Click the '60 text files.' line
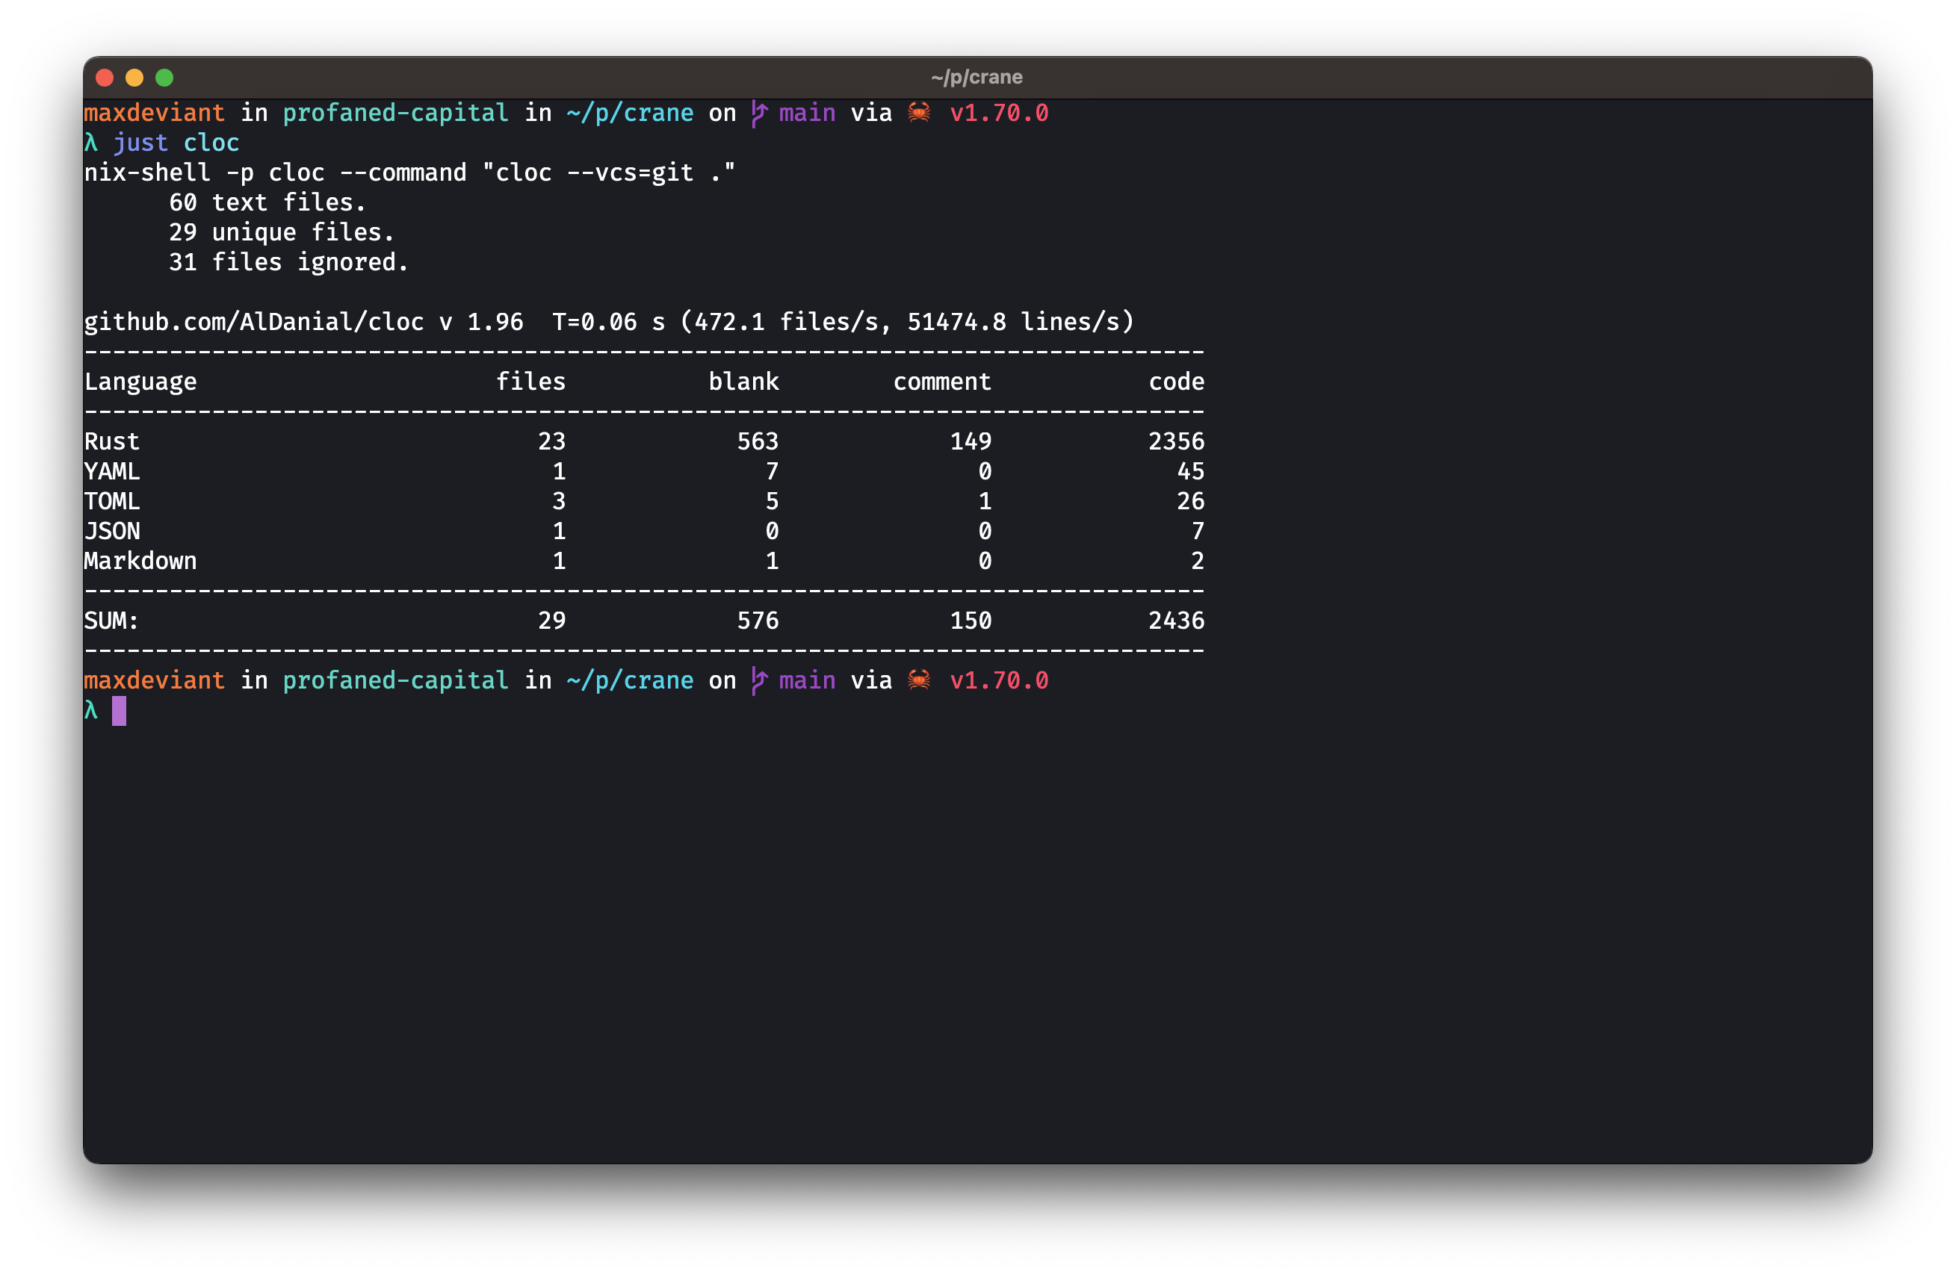This screenshot has height=1274, width=1956. (267, 202)
